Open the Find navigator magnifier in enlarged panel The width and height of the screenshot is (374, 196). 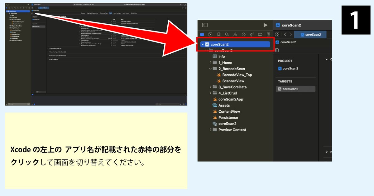[x=227, y=34]
